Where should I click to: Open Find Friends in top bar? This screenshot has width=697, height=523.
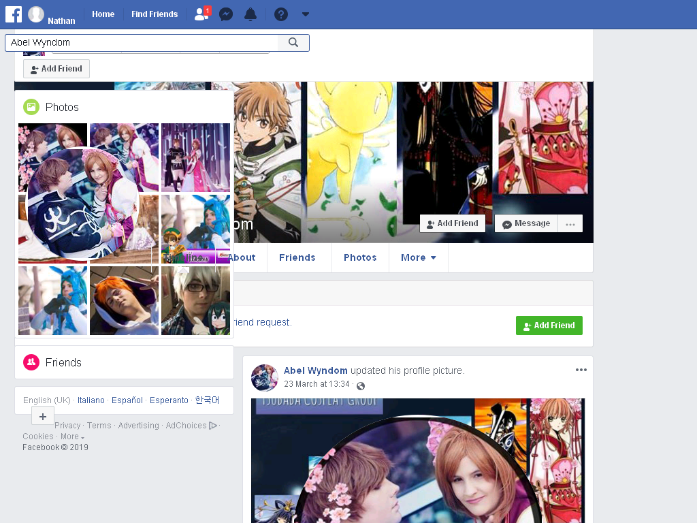pyautogui.click(x=155, y=14)
